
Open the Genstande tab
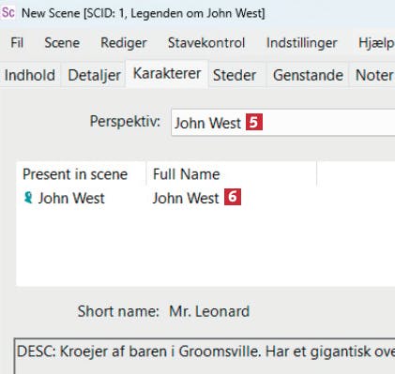[308, 75]
